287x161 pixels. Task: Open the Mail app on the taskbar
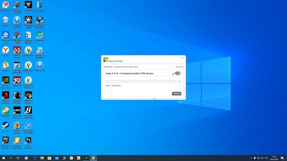point(57,158)
